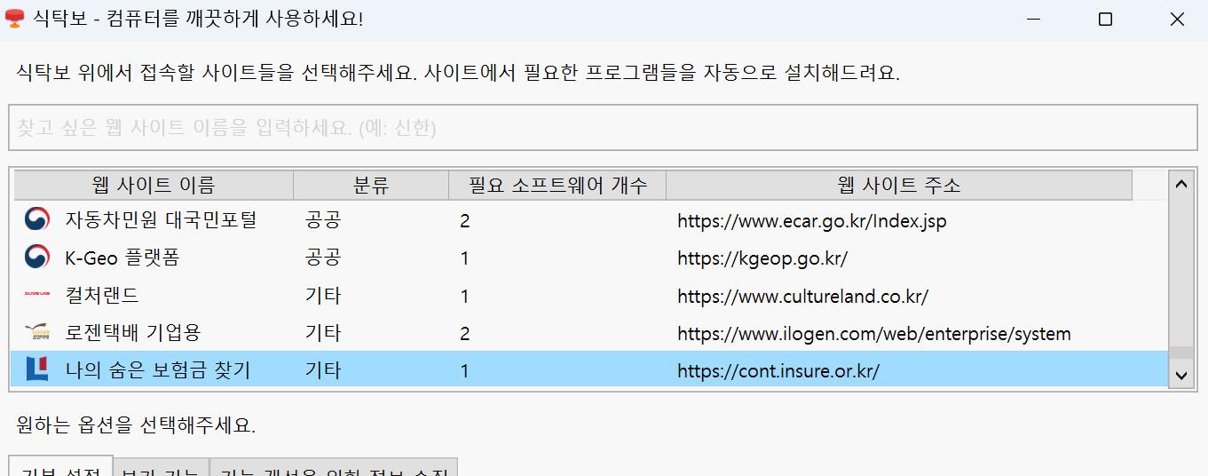Click the 나의 숨은 보험금 찾기 logo icon
Screen dimensions: 1208x476
coord(37,370)
